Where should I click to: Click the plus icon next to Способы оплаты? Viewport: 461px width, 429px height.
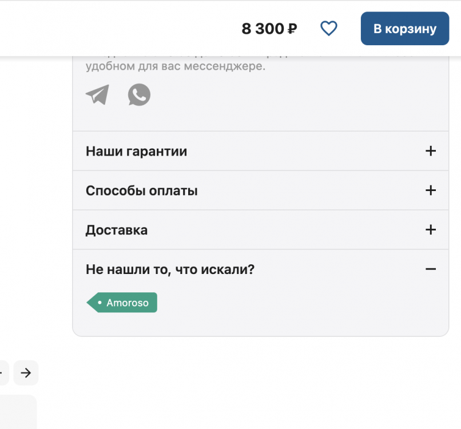(431, 190)
